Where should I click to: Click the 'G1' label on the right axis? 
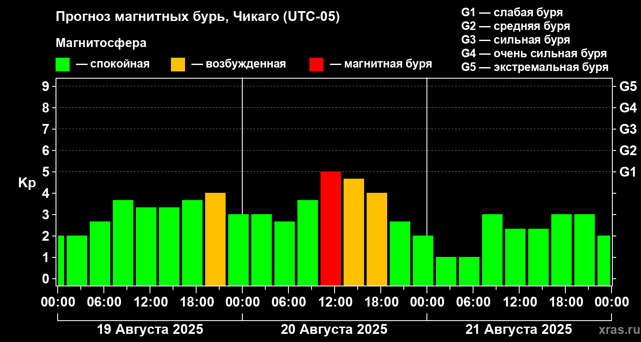[x=627, y=172]
